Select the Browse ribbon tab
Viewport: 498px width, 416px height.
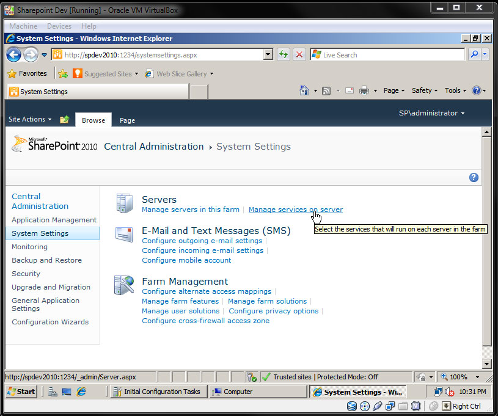pos(93,120)
